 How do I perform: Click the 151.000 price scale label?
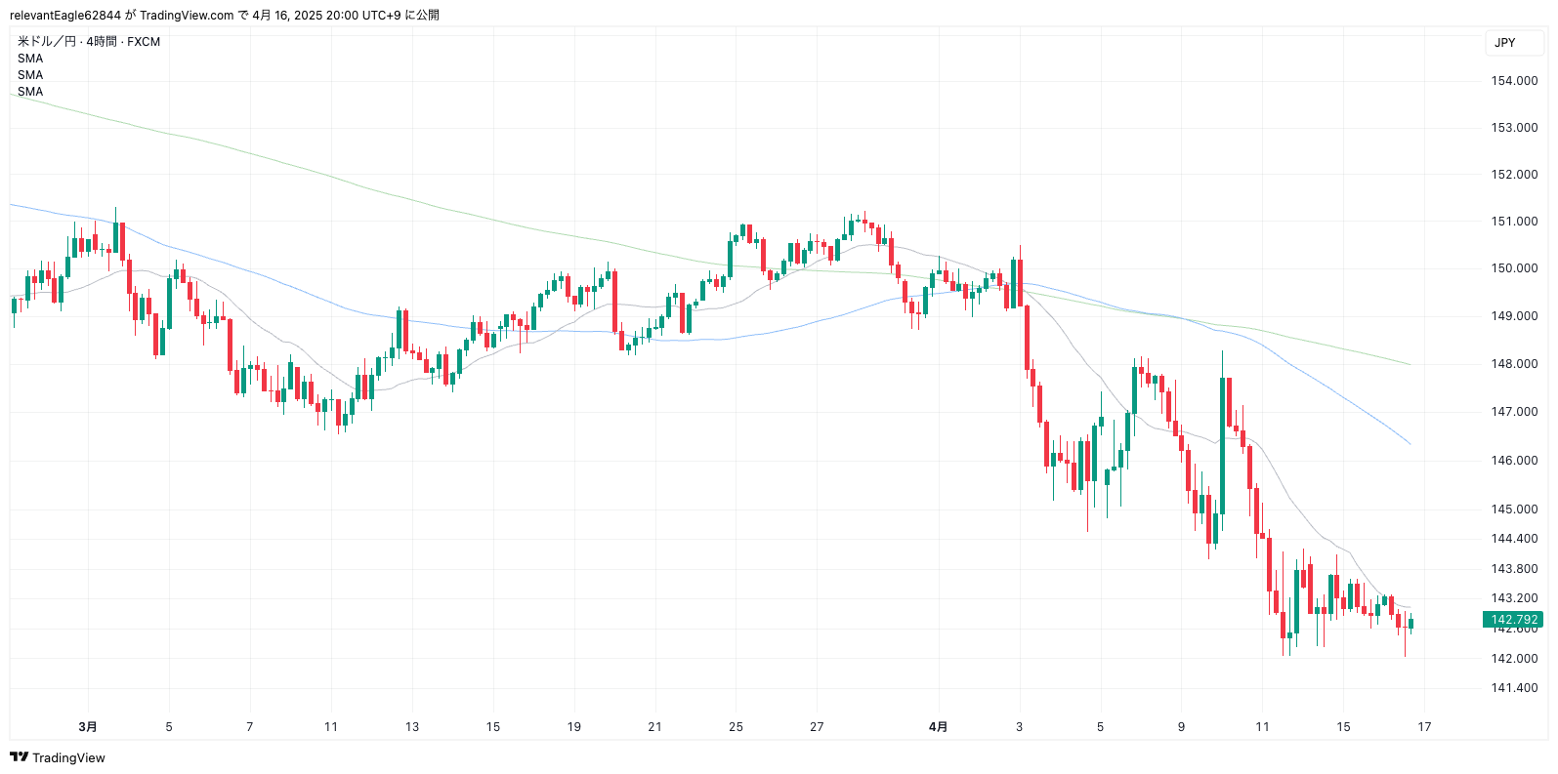click(x=1514, y=222)
